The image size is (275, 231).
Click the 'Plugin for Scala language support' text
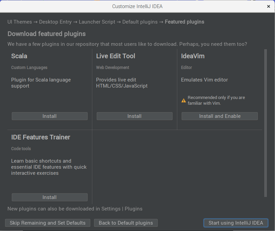[41, 83]
